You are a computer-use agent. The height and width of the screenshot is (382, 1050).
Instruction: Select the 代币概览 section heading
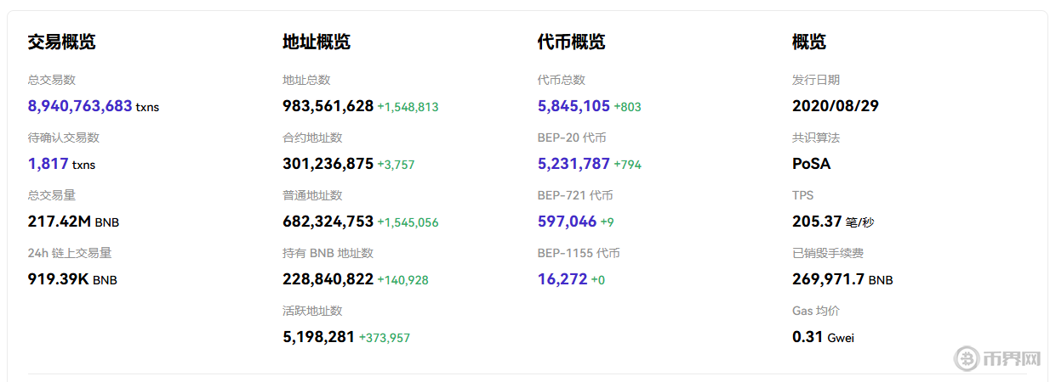571,42
